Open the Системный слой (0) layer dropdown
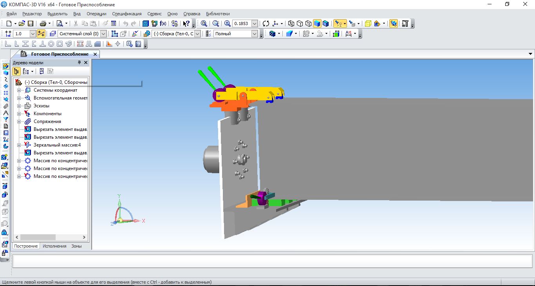Viewport: 535px width, 286px height. point(104,34)
